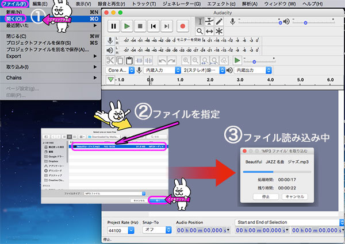Open the 表示(V) menu

(x=83, y=4)
